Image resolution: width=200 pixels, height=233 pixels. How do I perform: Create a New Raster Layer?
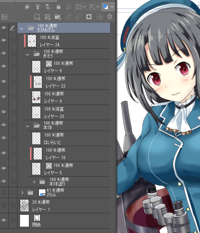pyautogui.click(x=37, y=17)
